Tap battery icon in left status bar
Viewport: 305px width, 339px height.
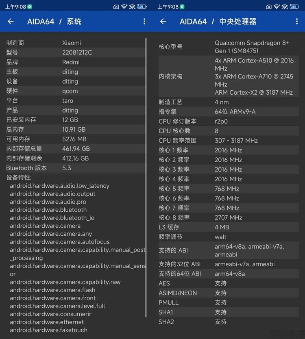click(x=142, y=7)
